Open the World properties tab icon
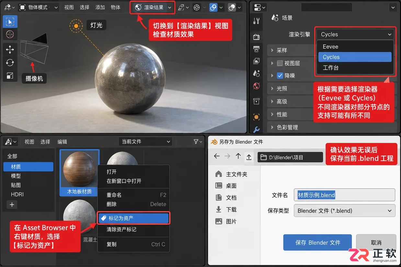The height and width of the screenshot is (267, 401). click(x=257, y=86)
